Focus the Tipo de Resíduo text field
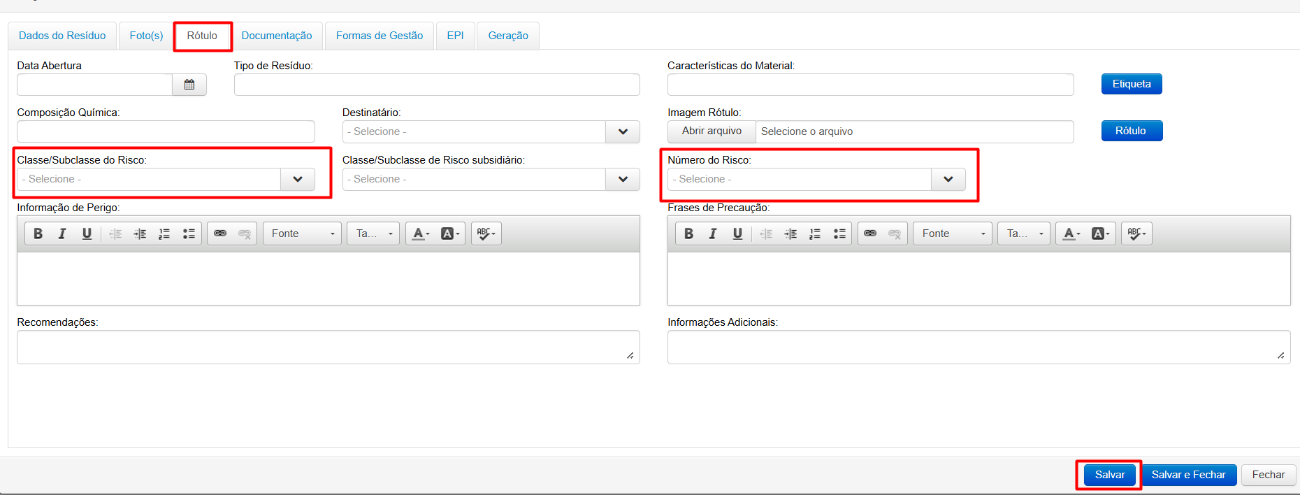Screen dimensions: 1300x495 click(x=437, y=85)
